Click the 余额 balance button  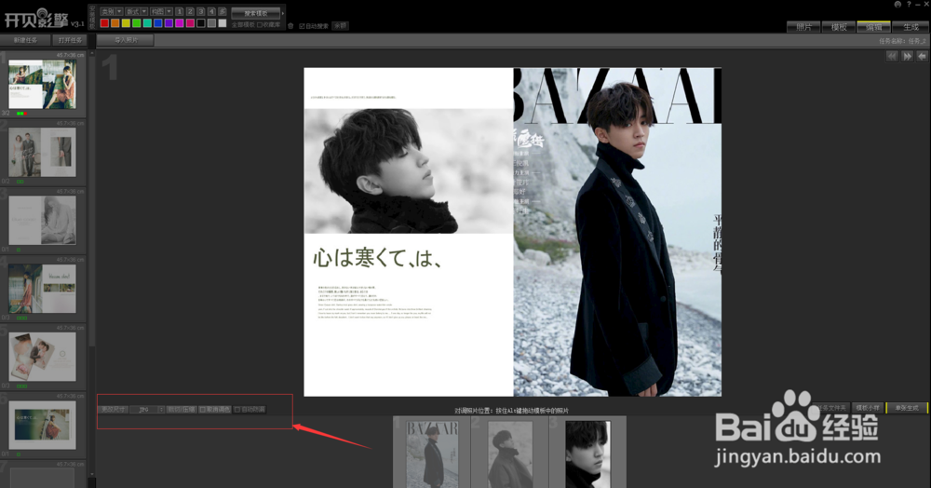click(x=340, y=26)
